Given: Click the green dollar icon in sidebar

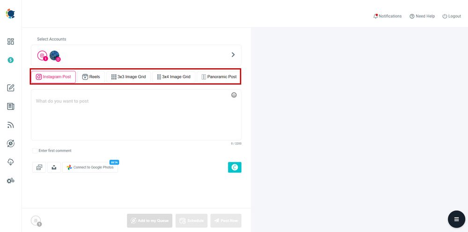Looking at the screenshot, I should 10,60.
